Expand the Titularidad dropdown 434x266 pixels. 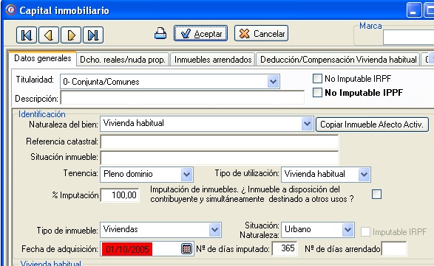[273, 81]
